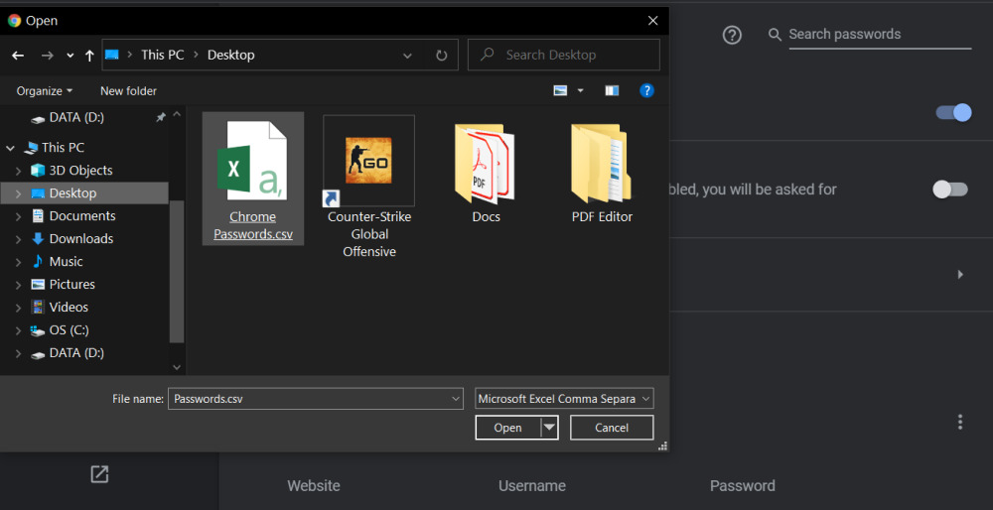This screenshot has width=993, height=510.
Task: Open Chrome passwords help icon
Action: tap(732, 35)
